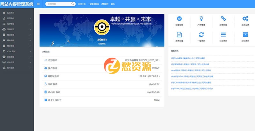The width and height of the screenshot is (255, 131).
Task: Click the WINNT operating system value
Action: coord(156,68)
